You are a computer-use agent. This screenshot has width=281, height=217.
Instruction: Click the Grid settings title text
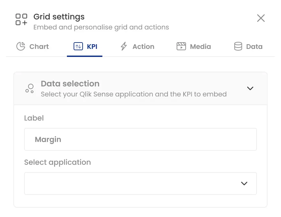(x=59, y=17)
